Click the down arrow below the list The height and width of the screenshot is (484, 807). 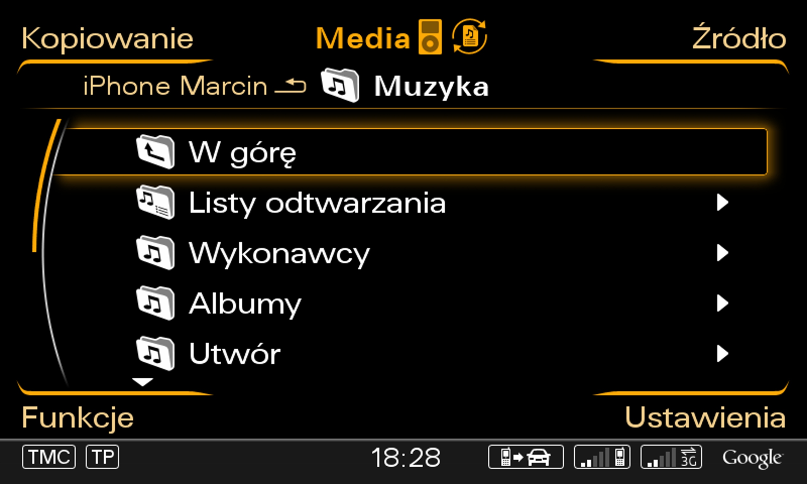point(142,382)
